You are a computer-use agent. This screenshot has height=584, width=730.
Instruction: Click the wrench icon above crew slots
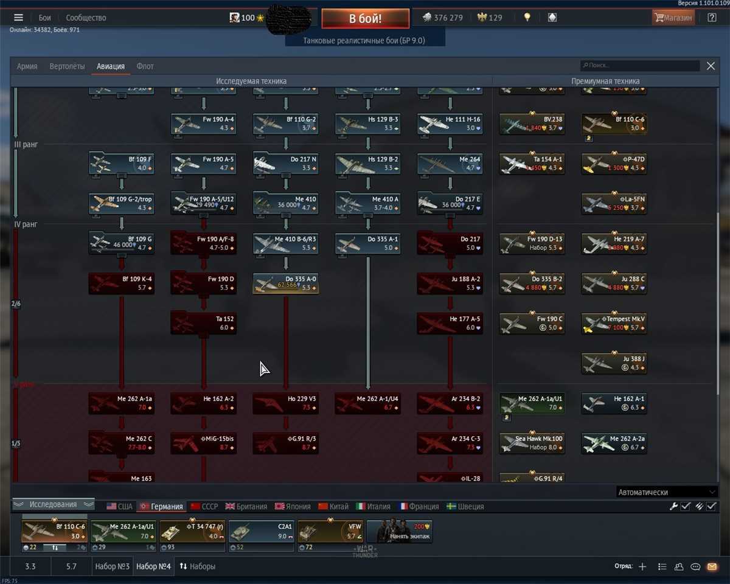[673, 506]
